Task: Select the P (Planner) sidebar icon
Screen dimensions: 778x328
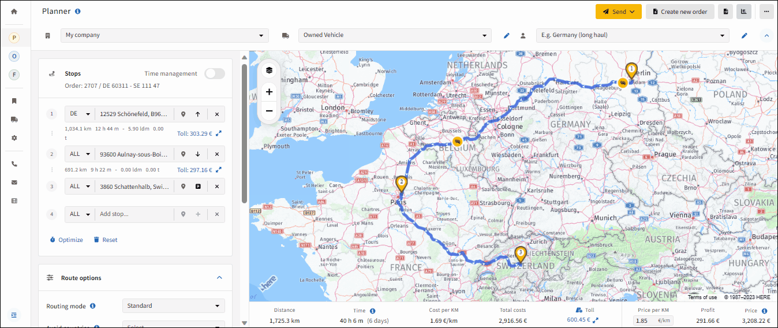Action: click(14, 38)
